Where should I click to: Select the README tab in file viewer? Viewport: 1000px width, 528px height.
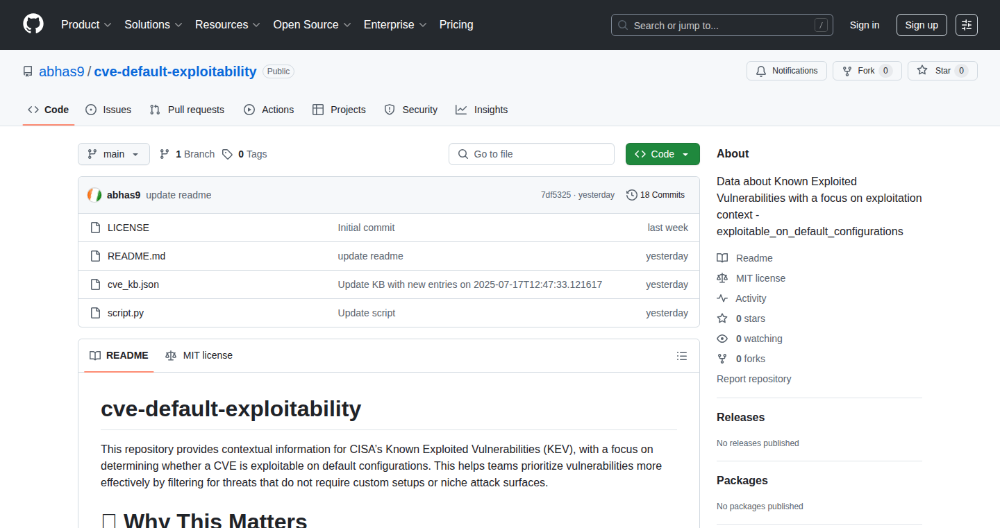pos(119,355)
